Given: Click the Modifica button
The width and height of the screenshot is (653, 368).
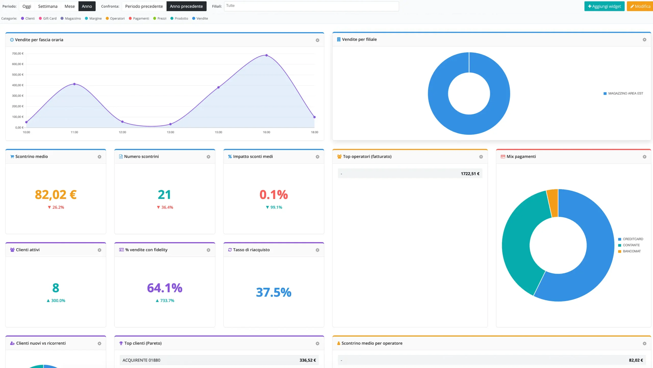Looking at the screenshot, I should (x=640, y=6).
